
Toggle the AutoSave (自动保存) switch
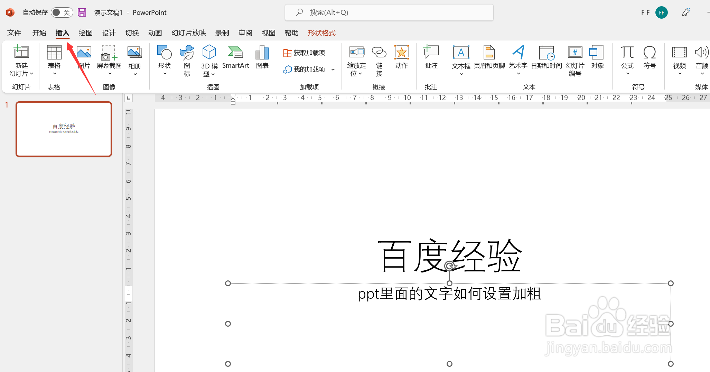(62, 12)
